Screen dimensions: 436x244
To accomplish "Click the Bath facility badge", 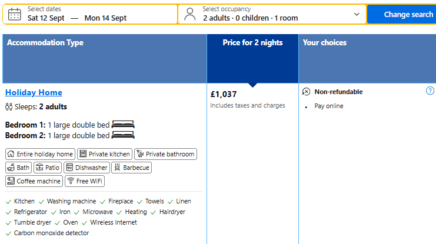I will (x=19, y=168).
